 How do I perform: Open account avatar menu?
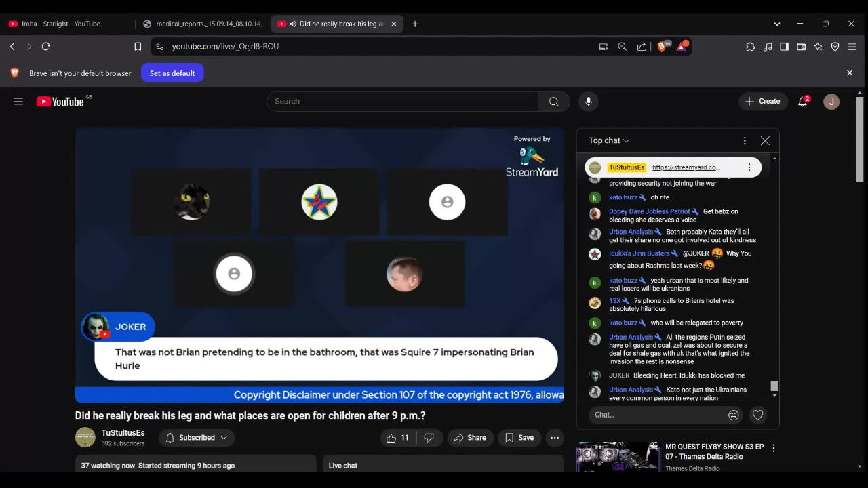(x=831, y=102)
